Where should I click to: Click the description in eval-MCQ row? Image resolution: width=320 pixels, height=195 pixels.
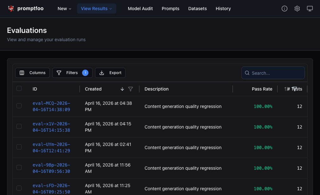pos(183,106)
